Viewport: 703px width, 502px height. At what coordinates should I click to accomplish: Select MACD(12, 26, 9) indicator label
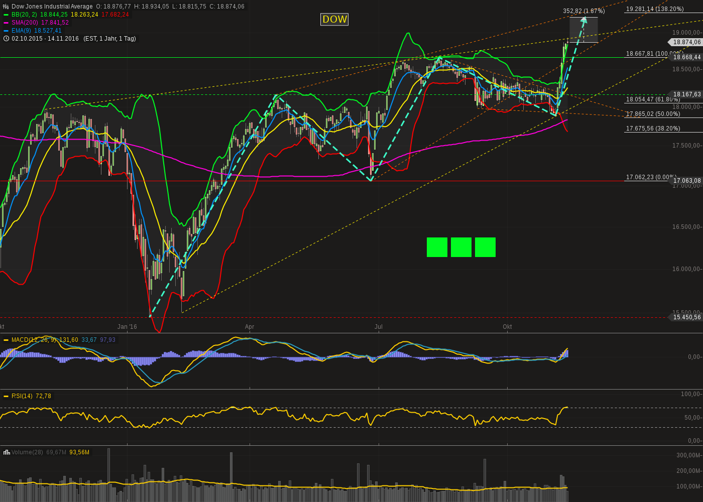coord(34,340)
